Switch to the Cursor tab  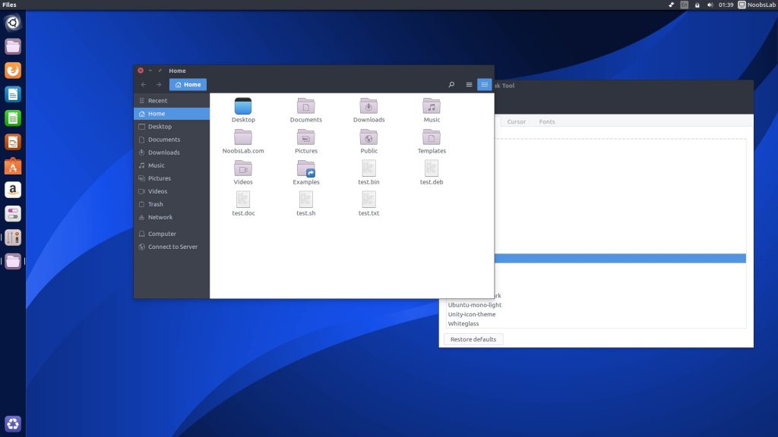pos(517,121)
